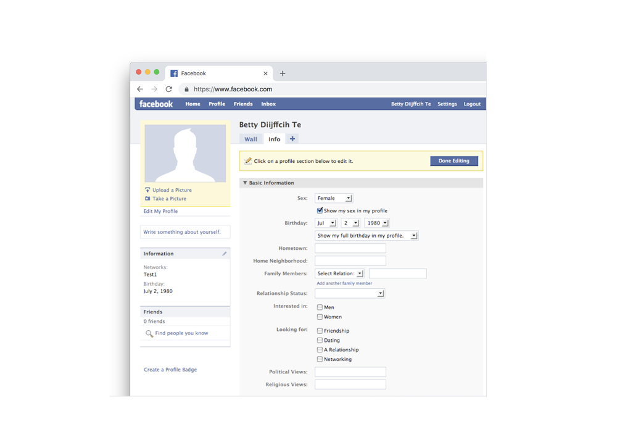Image resolution: width=617 pixels, height=432 pixels.
Task: Open Friends in the top navigation
Action: click(x=243, y=104)
